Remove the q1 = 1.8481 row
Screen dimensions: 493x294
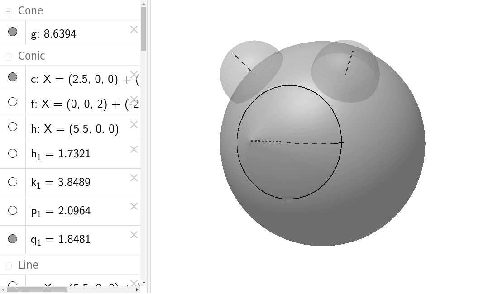pos(134,235)
